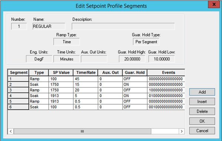Click the left scroll arrow
The image size is (222, 141).
11,131
